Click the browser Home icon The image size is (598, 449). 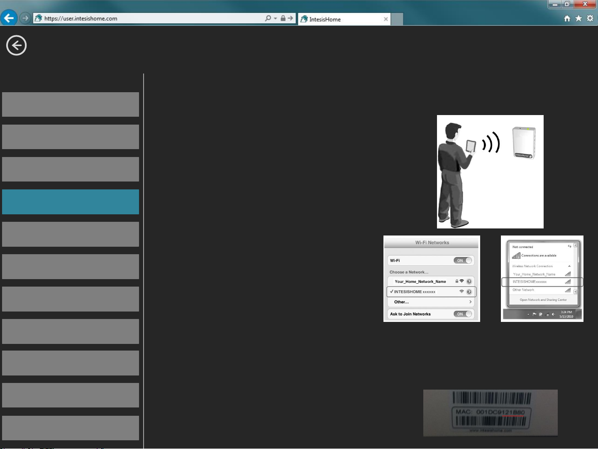(567, 18)
